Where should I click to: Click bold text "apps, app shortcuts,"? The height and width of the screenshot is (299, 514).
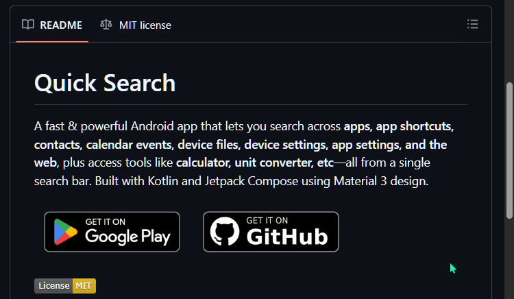pyautogui.click(x=399, y=127)
